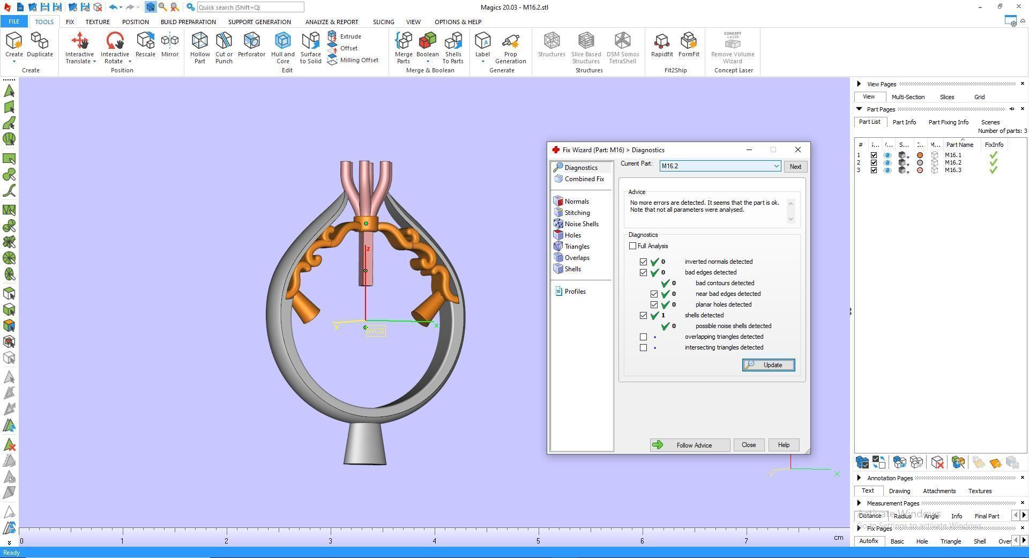This screenshot has width=1029, height=558.
Task: Open the Boolean operation tool
Action: pos(428,43)
